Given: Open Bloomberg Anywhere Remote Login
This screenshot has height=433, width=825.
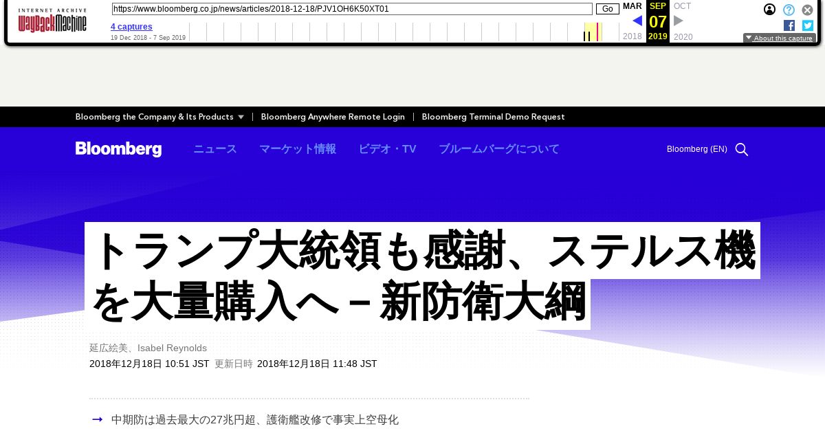Looking at the screenshot, I should pos(333,117).
